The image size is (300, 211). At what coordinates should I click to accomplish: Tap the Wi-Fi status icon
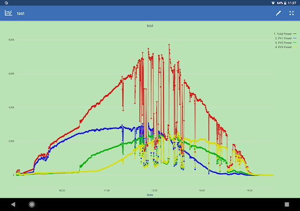[x=273, y=3]
